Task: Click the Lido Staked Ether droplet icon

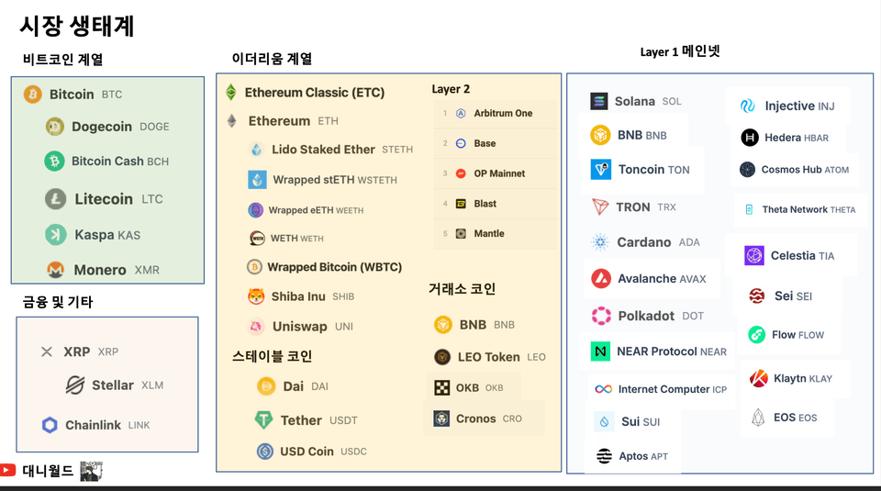Action: [x=257, y=150]
